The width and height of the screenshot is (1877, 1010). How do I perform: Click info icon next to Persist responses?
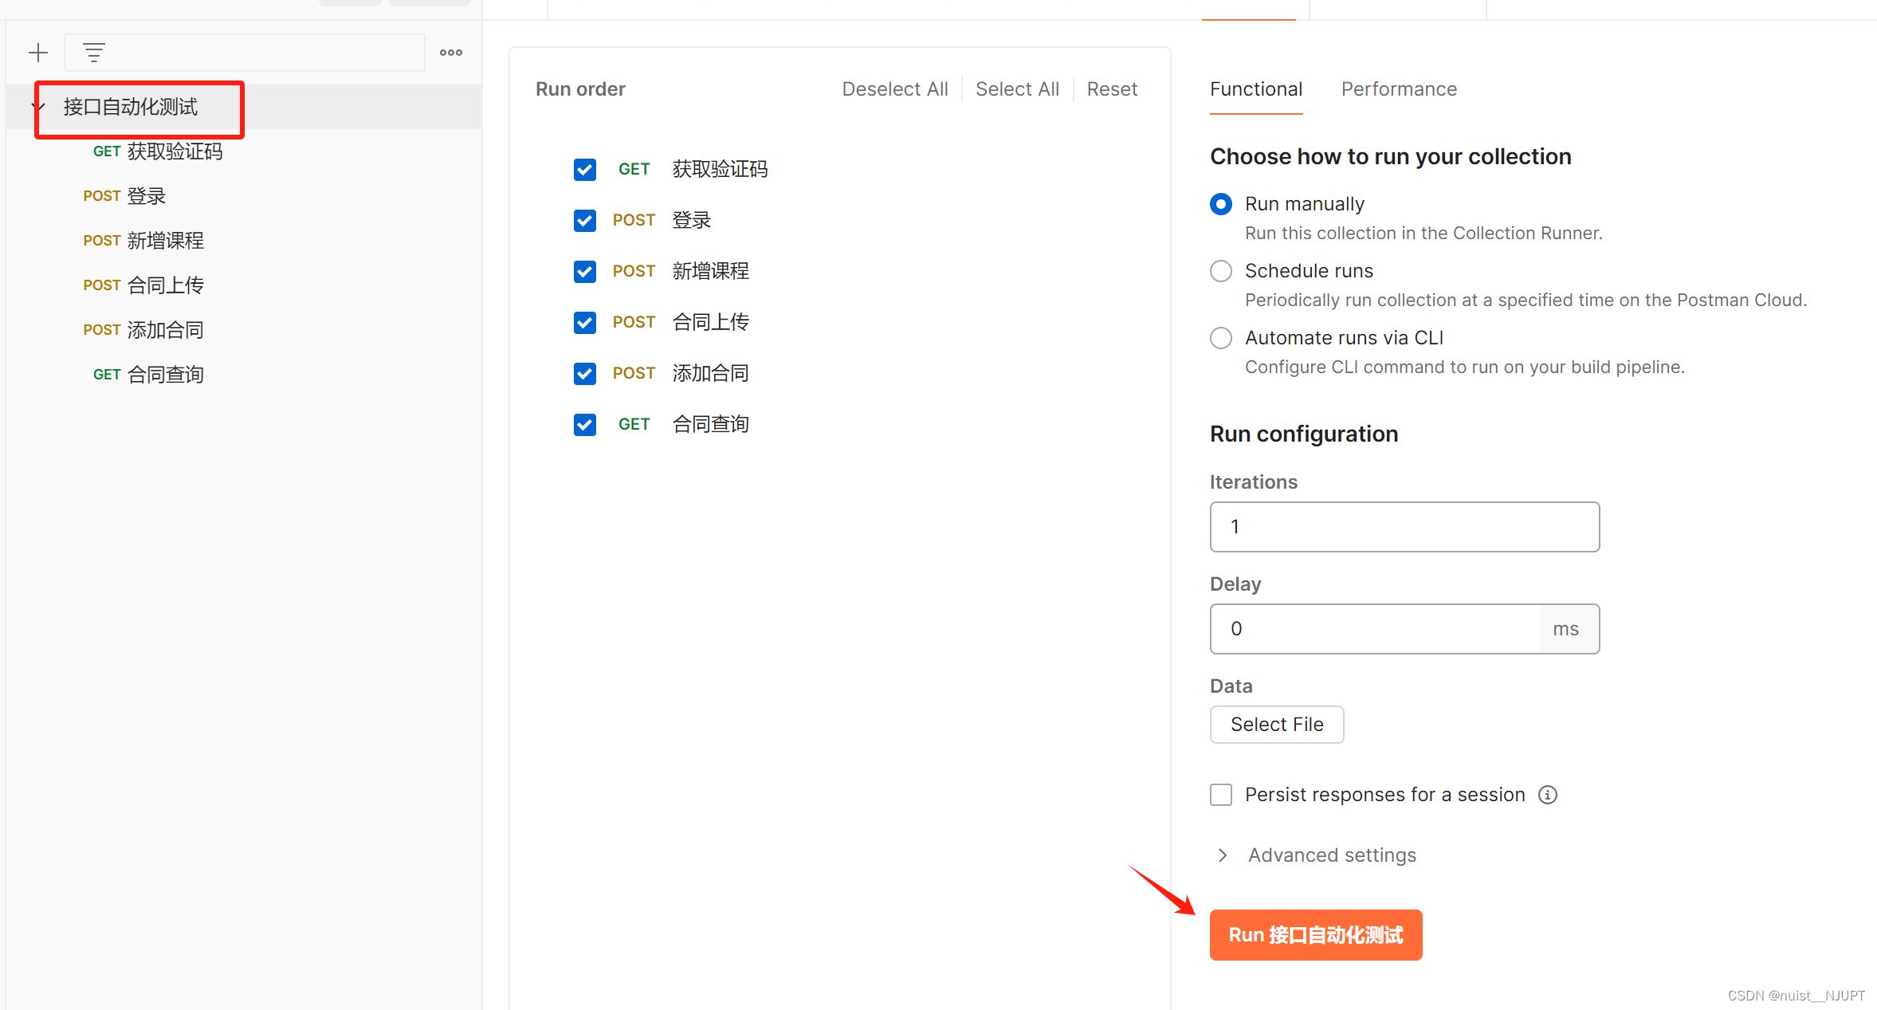click(x=1547, y=795)
